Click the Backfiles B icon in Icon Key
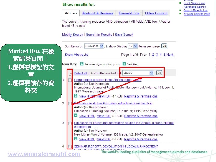 [x=124, y=64]
